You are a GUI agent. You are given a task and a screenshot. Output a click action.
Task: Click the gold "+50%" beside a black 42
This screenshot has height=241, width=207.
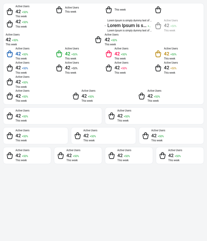[173, 68]
